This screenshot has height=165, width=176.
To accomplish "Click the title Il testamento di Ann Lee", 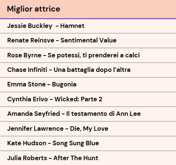I will pyautogui.click(x=104, y=114).
